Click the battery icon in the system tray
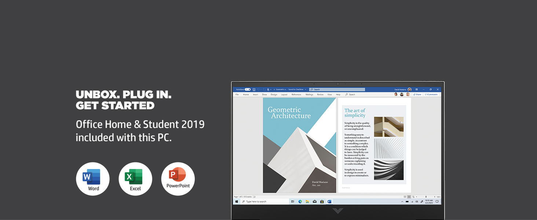The image size is (537, 220). [x=407, y=202]
